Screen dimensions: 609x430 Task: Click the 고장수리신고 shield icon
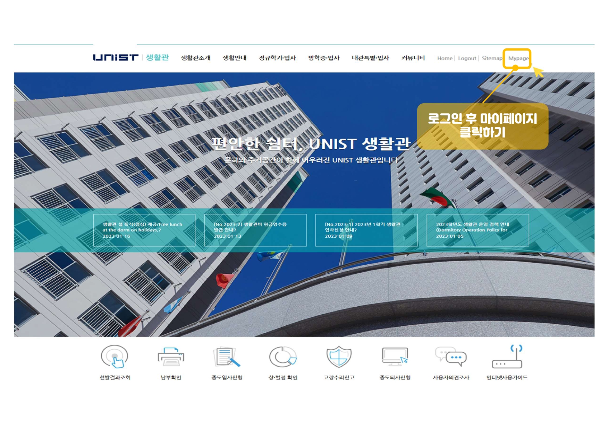click(339, 357)
